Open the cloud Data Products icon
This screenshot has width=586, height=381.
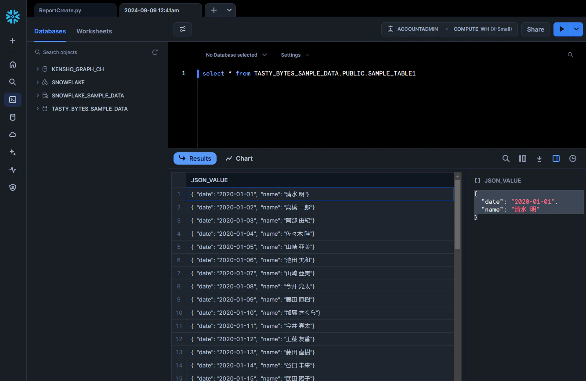click(13, 135)
